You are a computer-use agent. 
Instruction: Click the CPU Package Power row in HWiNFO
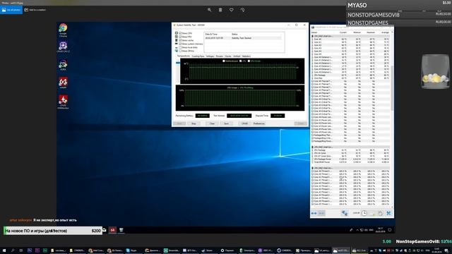(x=350, y=159)
